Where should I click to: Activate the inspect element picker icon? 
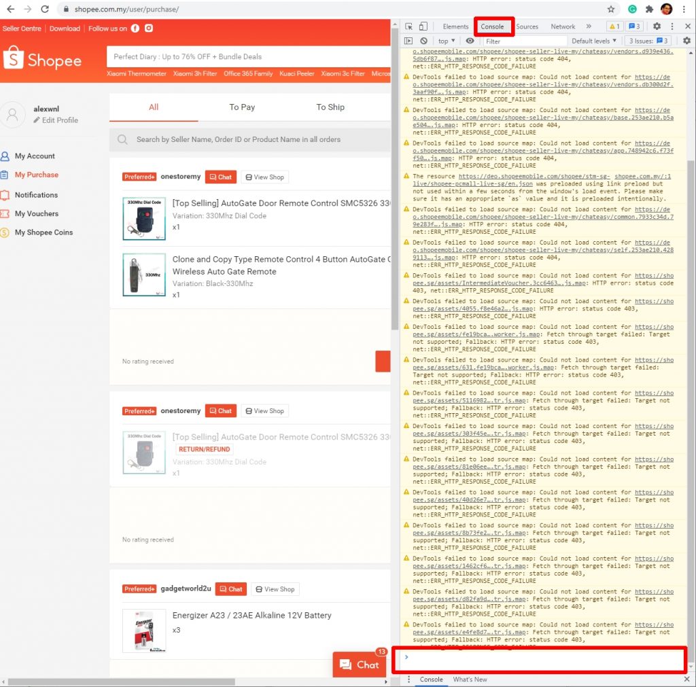pyautogui.click(x=409, y=27)
